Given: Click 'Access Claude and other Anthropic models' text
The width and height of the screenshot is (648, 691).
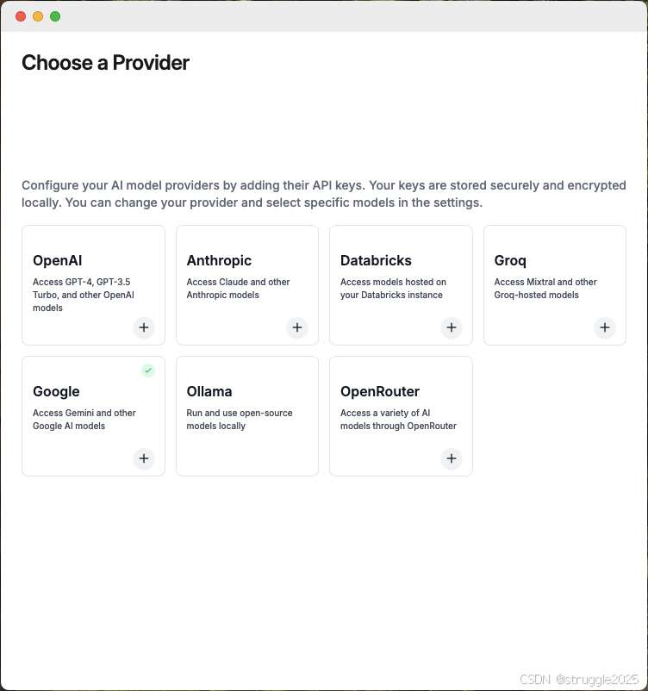Looking at the screenshot, I should [238, 289].
